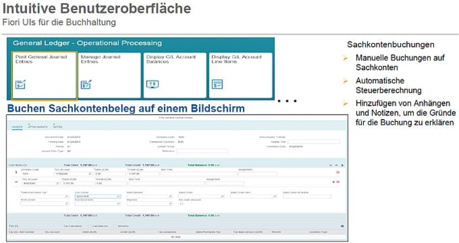Enable the Calculate tax checkbox
The height and width of the screenshot is (243, 459).
[x=90, y=226]
